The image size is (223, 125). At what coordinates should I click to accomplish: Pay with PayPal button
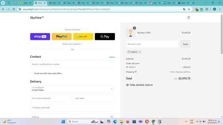coord(62,36)
